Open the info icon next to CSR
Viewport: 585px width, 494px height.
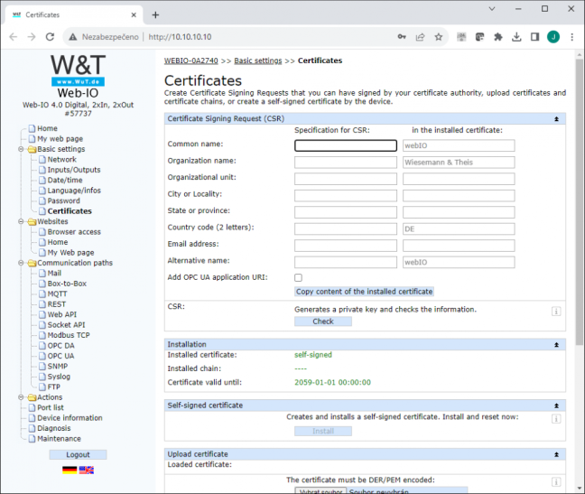[x=556, y=312]
